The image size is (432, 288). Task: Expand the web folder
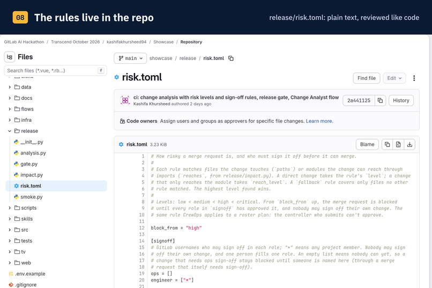tap(10, 263)
